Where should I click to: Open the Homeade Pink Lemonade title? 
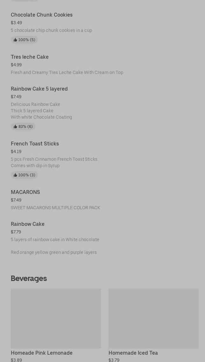[42, 353]
